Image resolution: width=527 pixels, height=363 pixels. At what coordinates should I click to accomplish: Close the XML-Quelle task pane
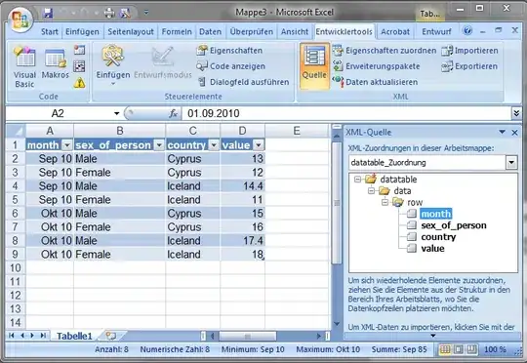coord(514,133)
